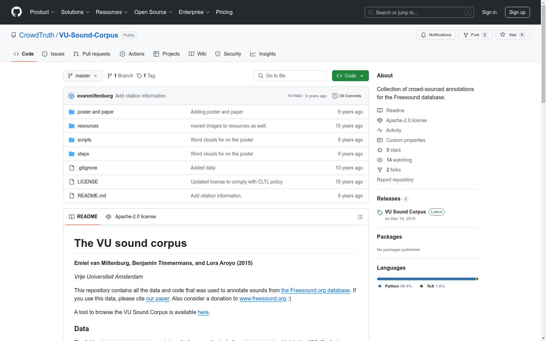The image size is (546, 341).
Task: Open the f41f96d commit hash
Action: pos(295,96)
